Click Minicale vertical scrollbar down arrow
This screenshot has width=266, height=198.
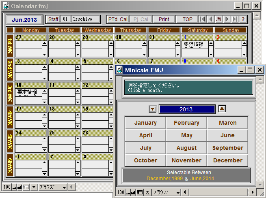pyautogui.click(x=260, y=184)
